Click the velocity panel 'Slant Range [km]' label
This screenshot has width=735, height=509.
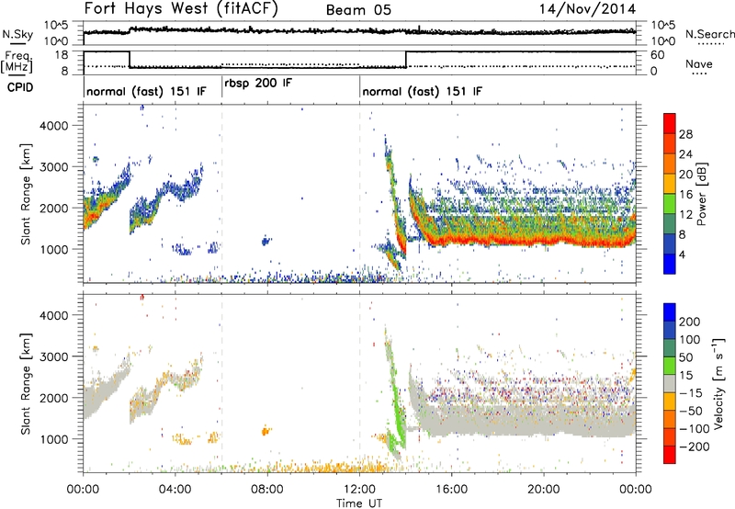[26, 383]
